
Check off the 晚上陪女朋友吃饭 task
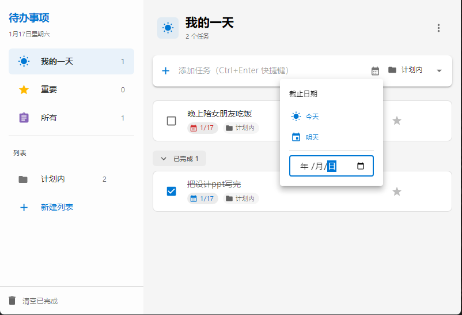(x=171, y=121)
